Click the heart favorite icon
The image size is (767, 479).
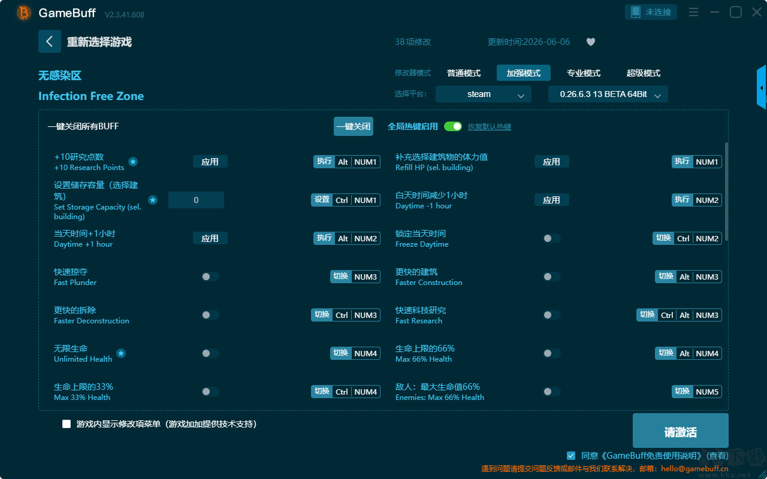(591, 42)
